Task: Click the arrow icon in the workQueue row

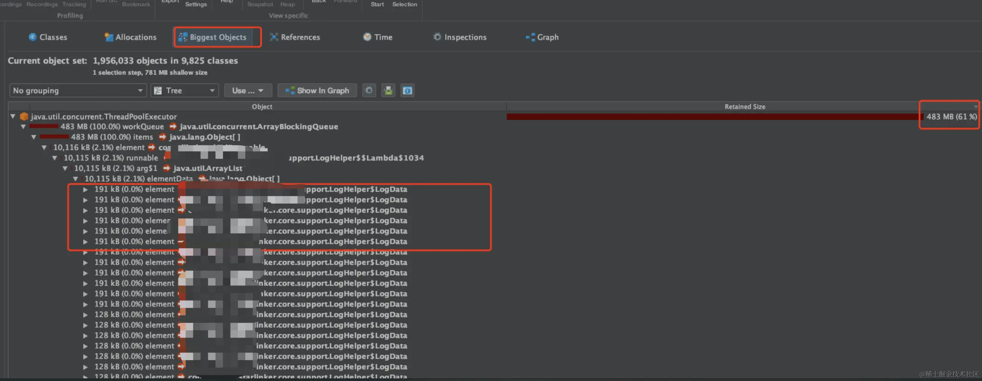Action: (x=173, y=126)
